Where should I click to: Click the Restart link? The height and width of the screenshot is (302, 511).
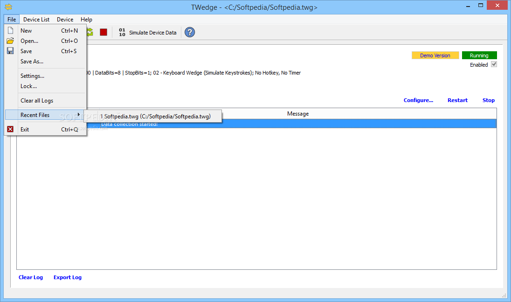(457, 100)
